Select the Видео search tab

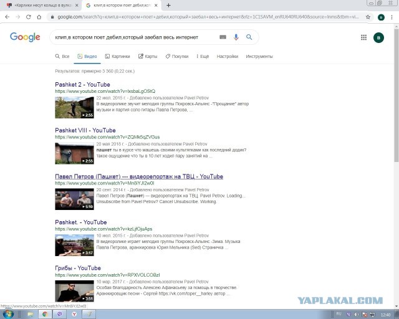pos(87,57)
